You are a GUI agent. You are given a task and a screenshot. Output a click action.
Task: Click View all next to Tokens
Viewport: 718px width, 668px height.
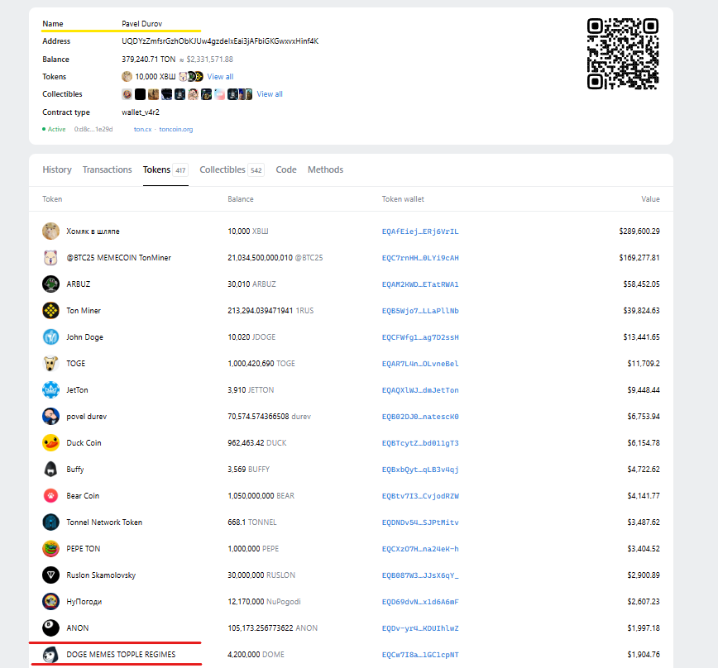pyautogui.click(x=220, y=77)
